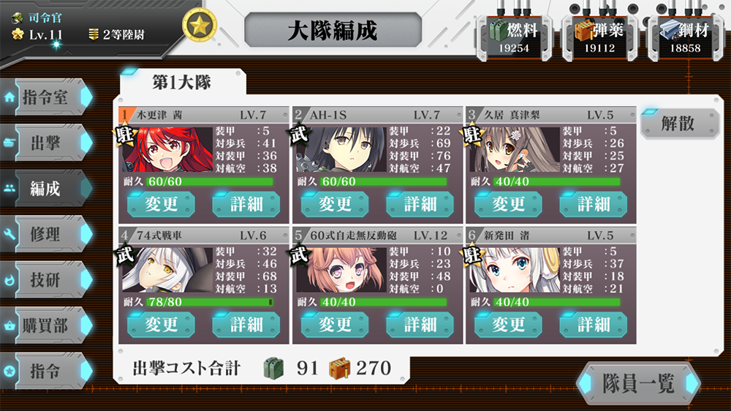This screenshot has width=731, height=411.
Task: Click the flame icon next to 技研
Action: click(9, 280)
